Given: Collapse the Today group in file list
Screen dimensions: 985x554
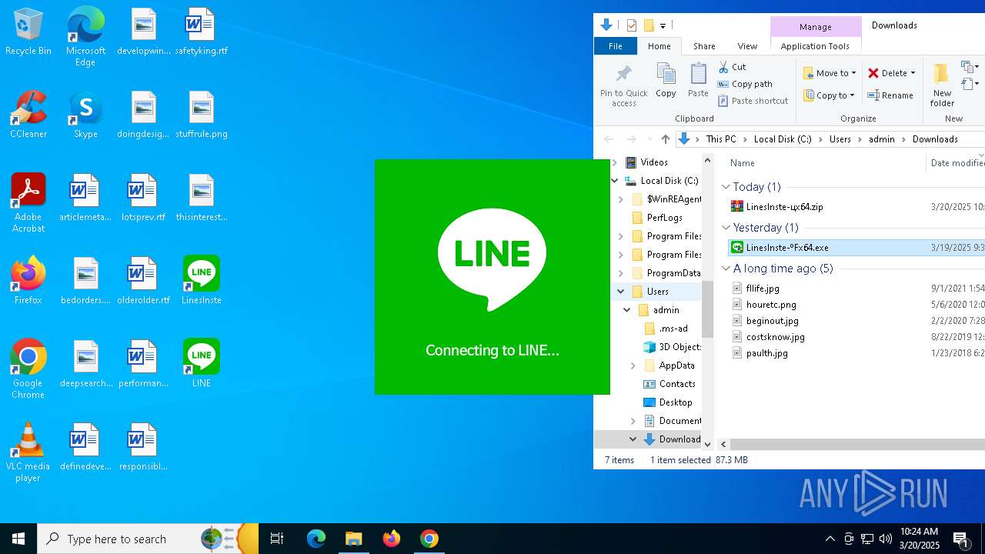Looking at the screenshot, I should (x=726, y=187).
